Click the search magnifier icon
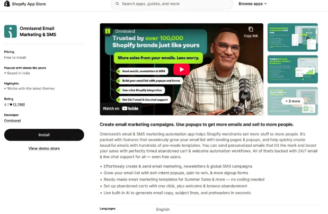The image size is (328, 214). point(117,4)
